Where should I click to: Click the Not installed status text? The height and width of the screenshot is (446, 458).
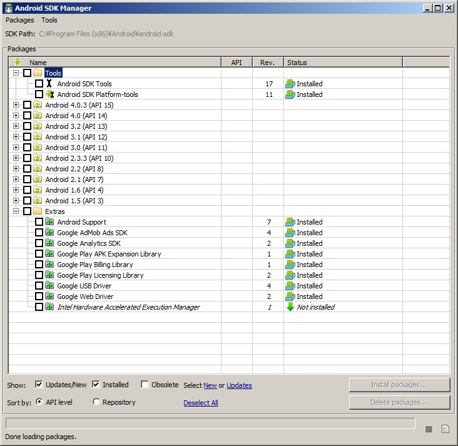[x=316, y=307]
